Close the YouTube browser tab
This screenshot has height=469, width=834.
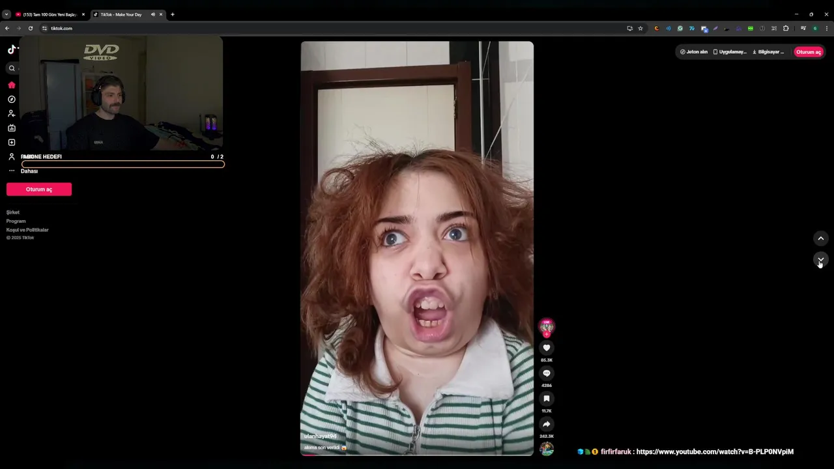pos(83,14)
